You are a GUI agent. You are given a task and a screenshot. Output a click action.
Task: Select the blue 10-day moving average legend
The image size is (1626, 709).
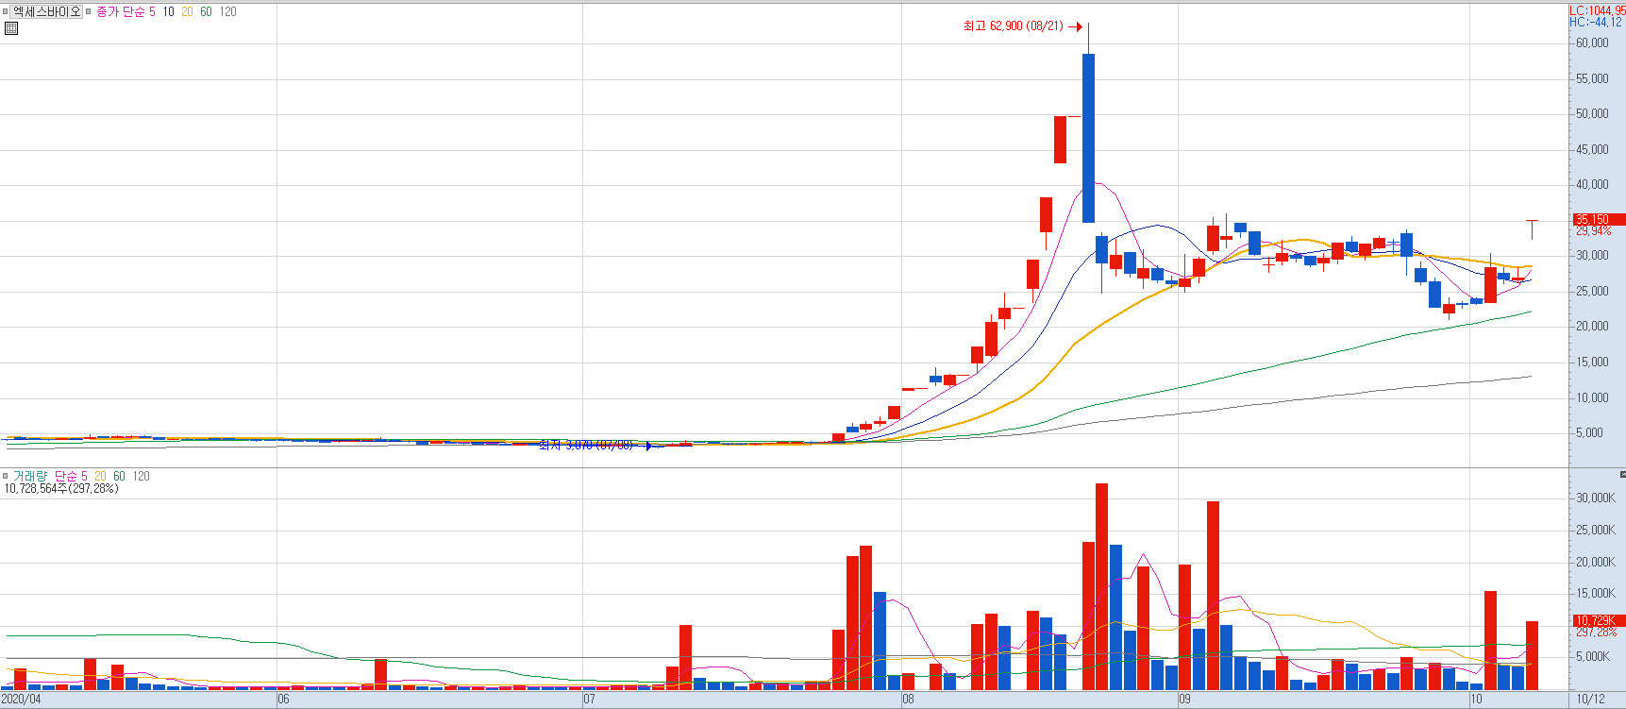[x=168, y=12]
